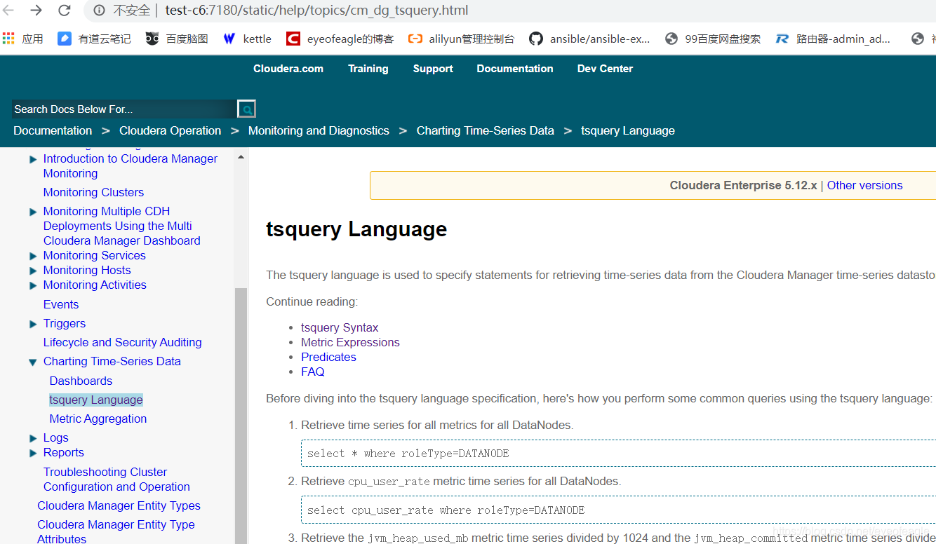Expand Monitoring Activities tree arrow
Image resolution: width=936 pixels, height=544 pixels.
(33, 285)
